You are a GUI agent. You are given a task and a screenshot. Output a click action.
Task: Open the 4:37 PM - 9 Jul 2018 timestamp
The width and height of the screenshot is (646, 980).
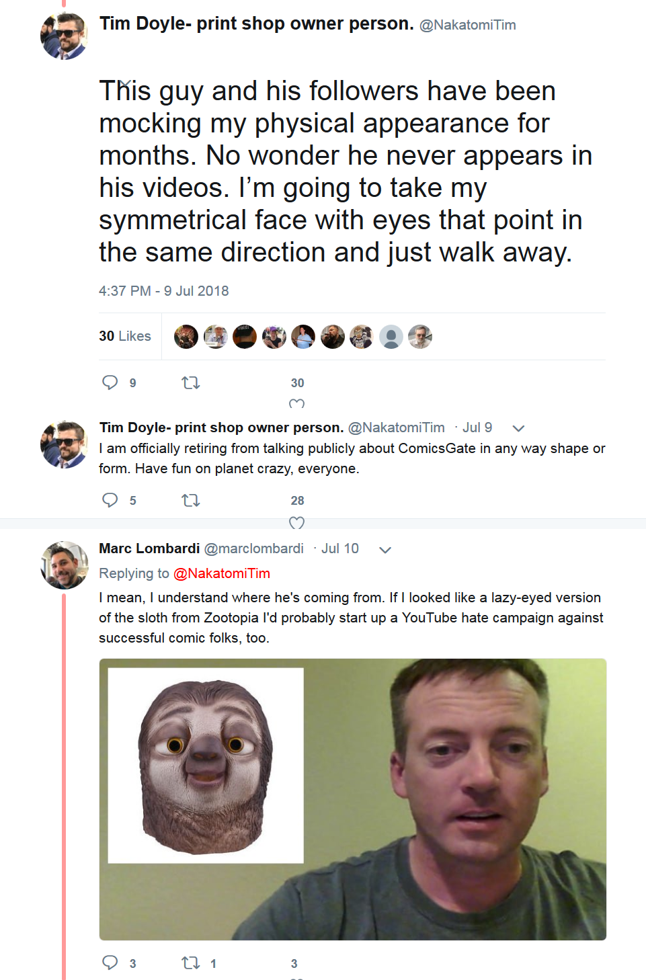pyautogui.click(x=164, y=291)
